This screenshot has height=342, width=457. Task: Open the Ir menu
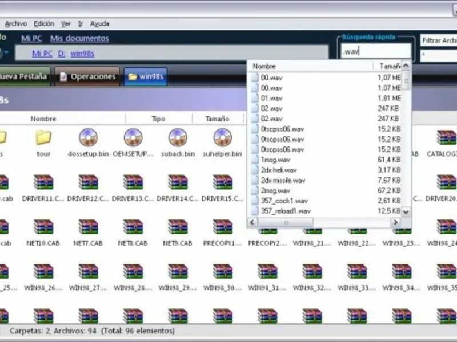(81, 23)
